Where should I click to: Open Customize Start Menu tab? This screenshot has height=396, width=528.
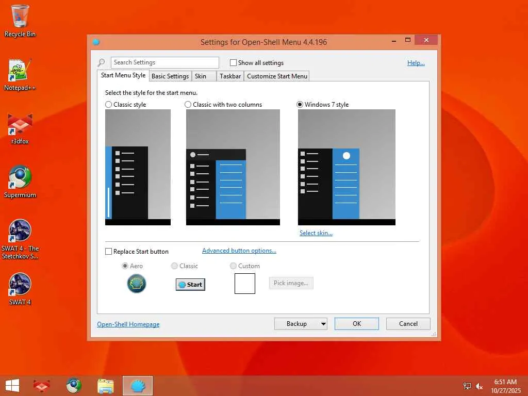coord(277,76)
